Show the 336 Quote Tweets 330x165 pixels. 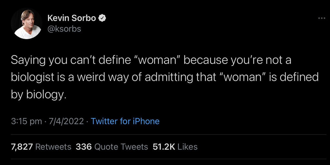coord(112,147)
